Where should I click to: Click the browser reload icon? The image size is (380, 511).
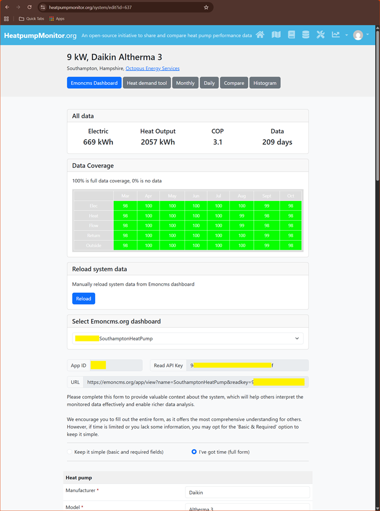(29, 7)
